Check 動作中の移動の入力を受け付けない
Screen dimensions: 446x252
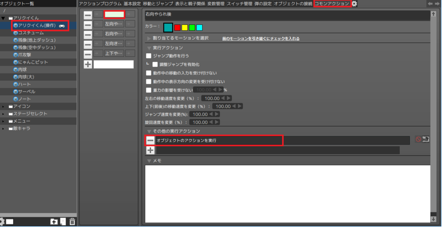(x=149, y=73)
